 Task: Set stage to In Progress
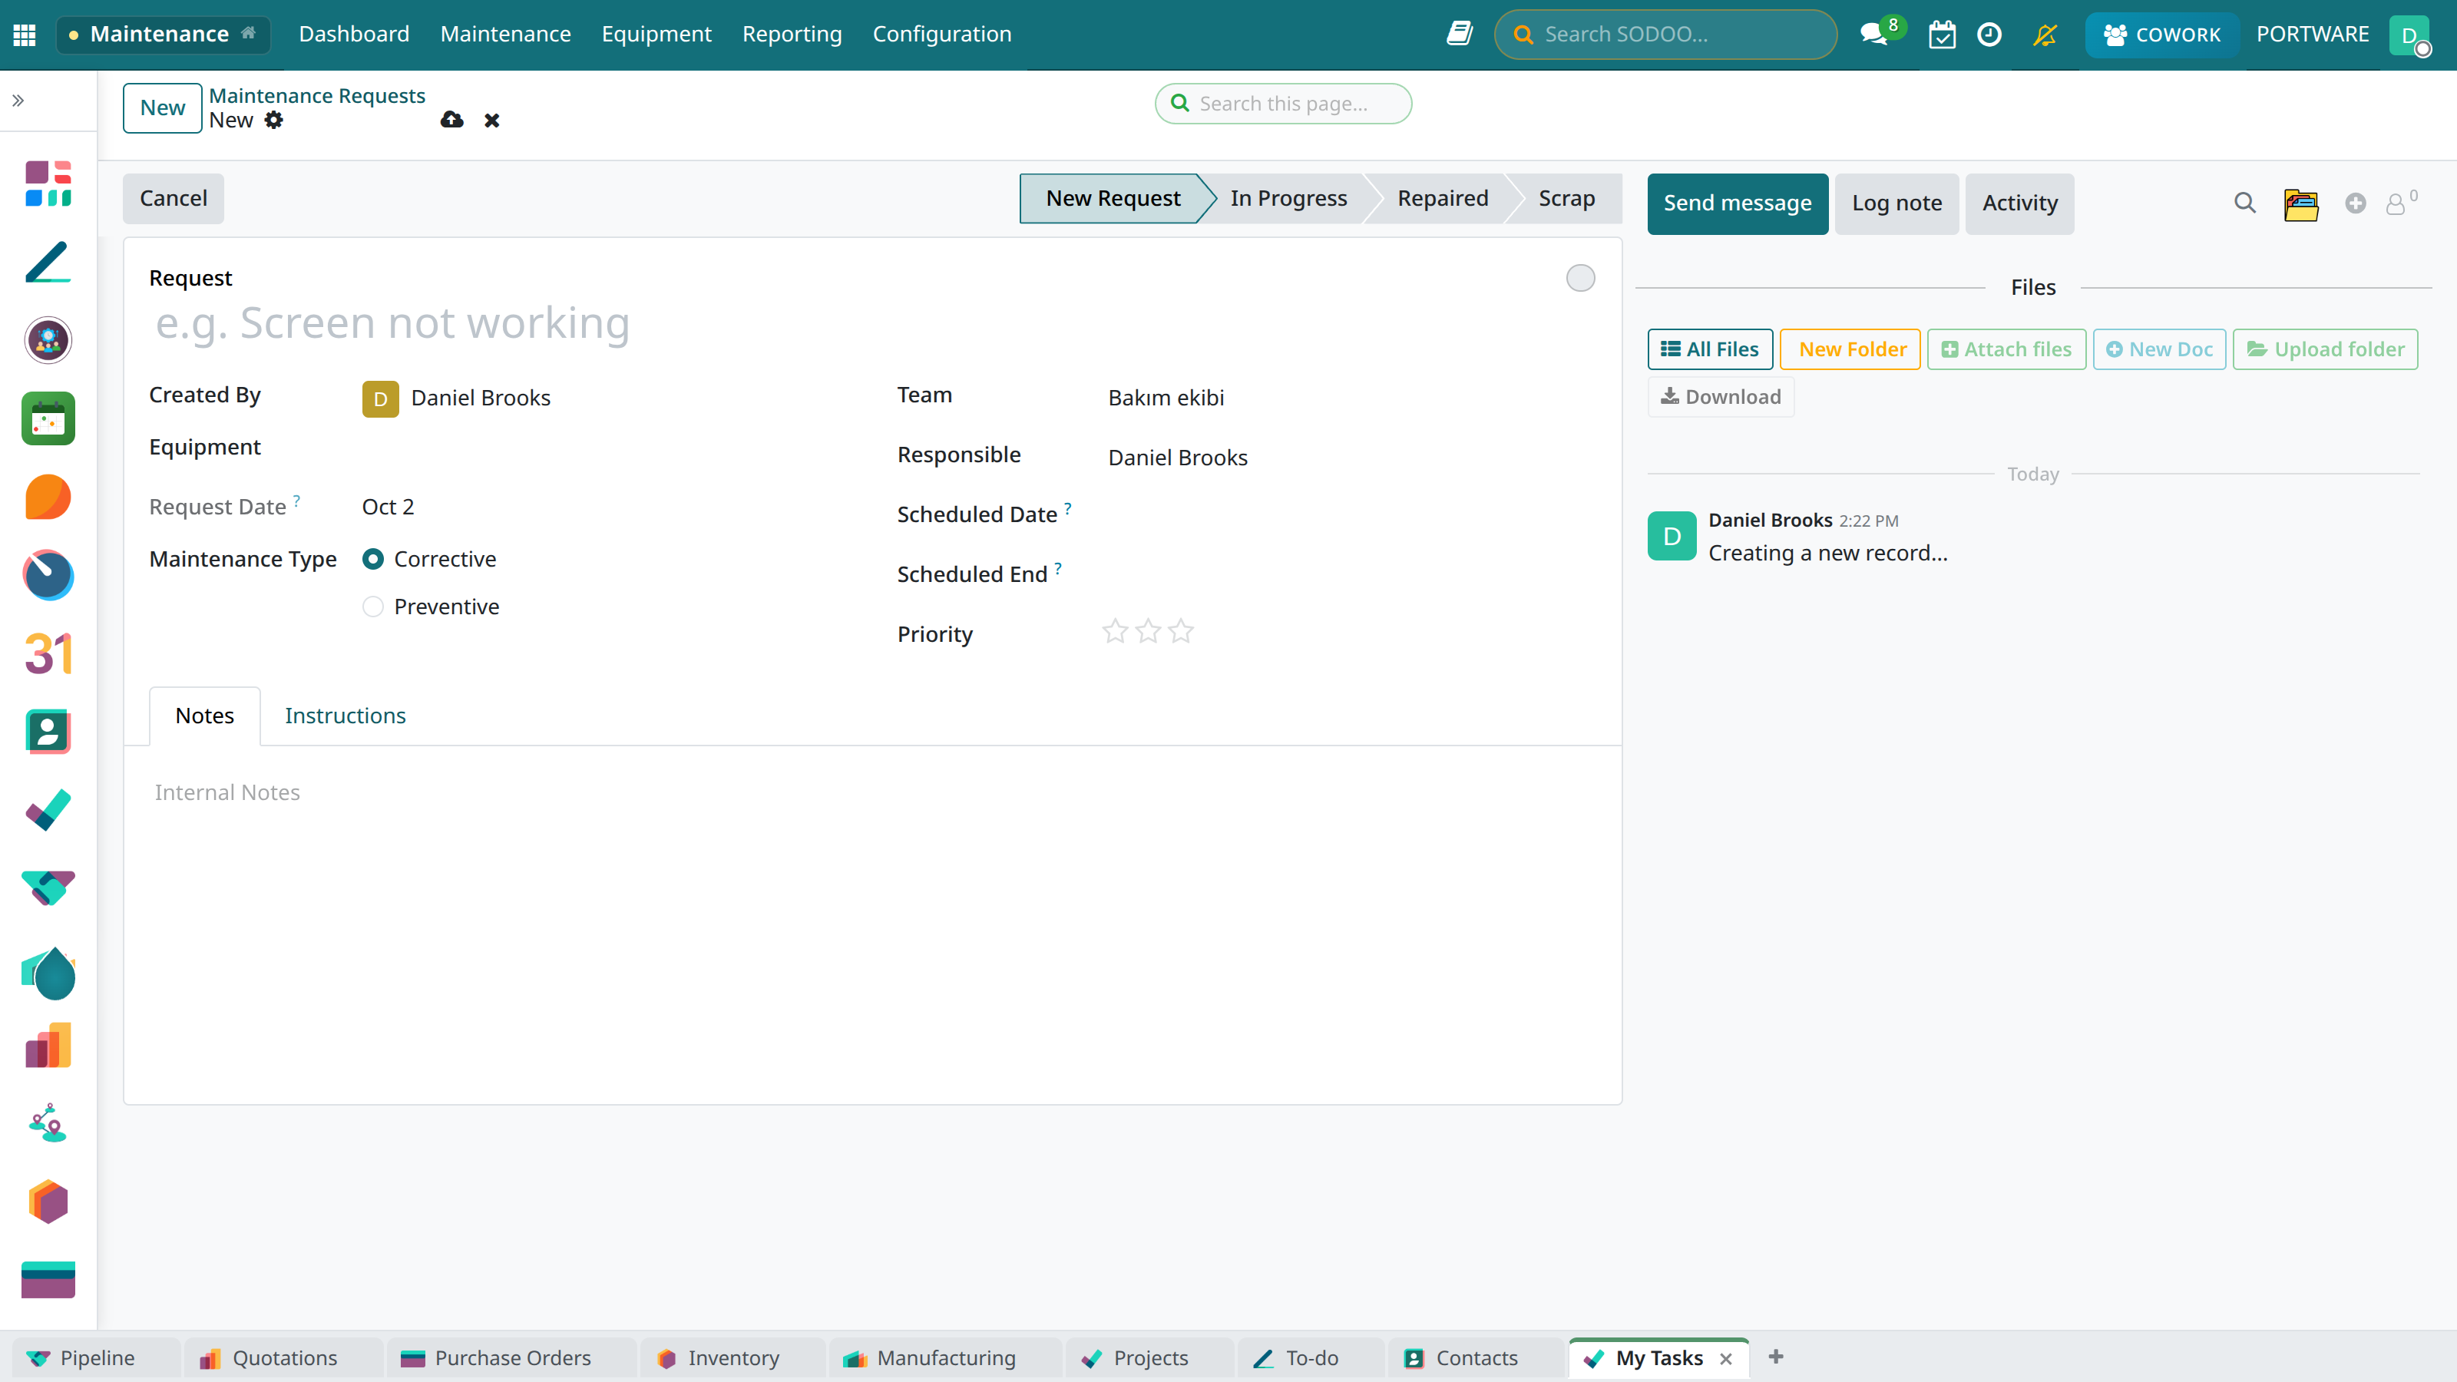[1288, 198]
